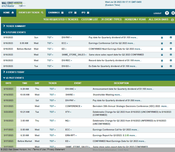Sort by Date column header

(8, 83)
